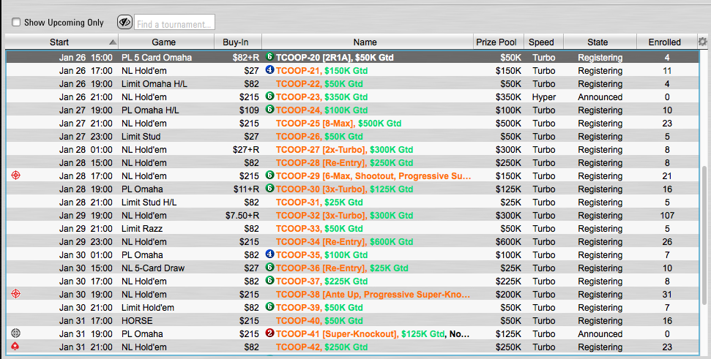Click the Enrolled column header
This screenshot has width=711, height=359.
click(x=664, y=42)
